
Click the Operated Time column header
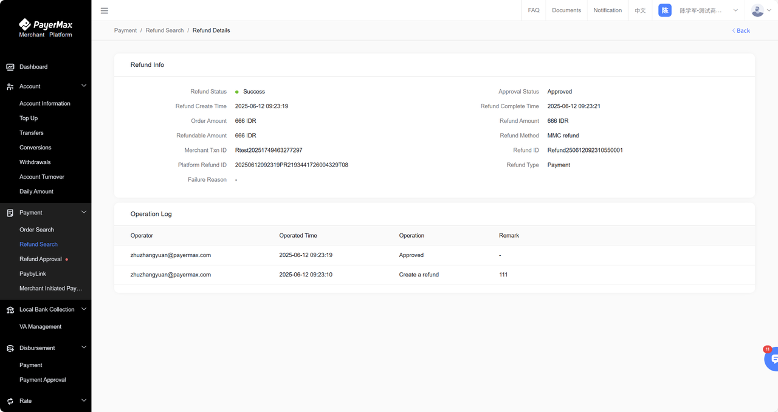298,236
